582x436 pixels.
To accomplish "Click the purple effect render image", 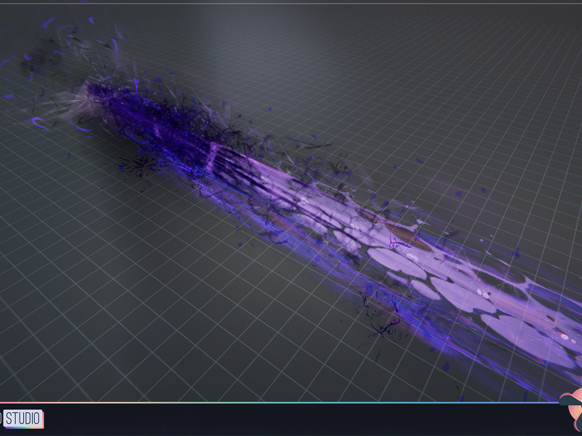I will click(291, 203).
